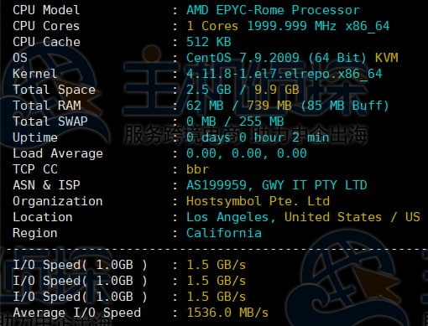
Task: Click the Total RAM 62 MB value
Action: pos(205,106)
